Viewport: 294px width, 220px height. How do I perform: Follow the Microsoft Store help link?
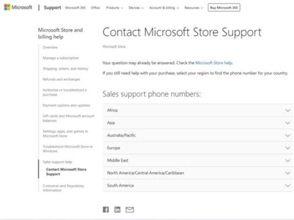(x=214, y=63)
